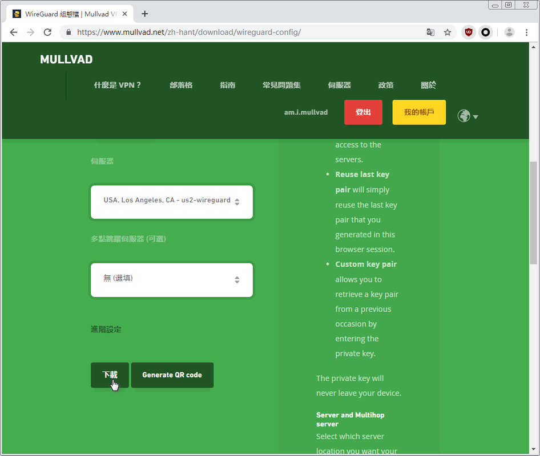Open the 政策 policy menu item
Image resolution: width=540 pixels, height=456 pixels.
(x=386, y=85)
